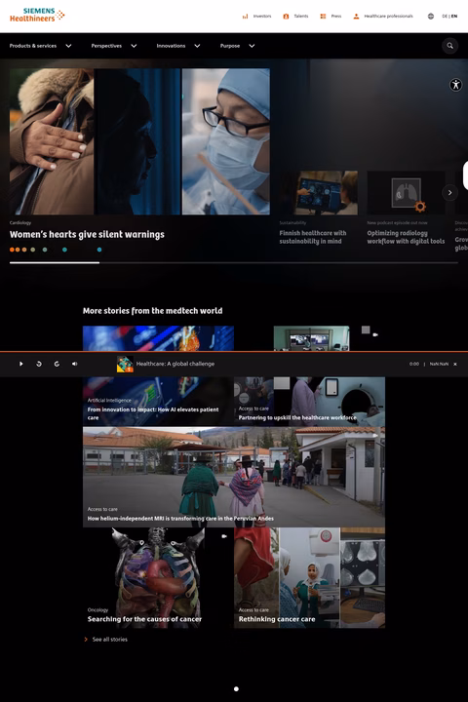The image size is (468, 702).
Task: Select the first orange carousel dot
Action: point(12,250)
